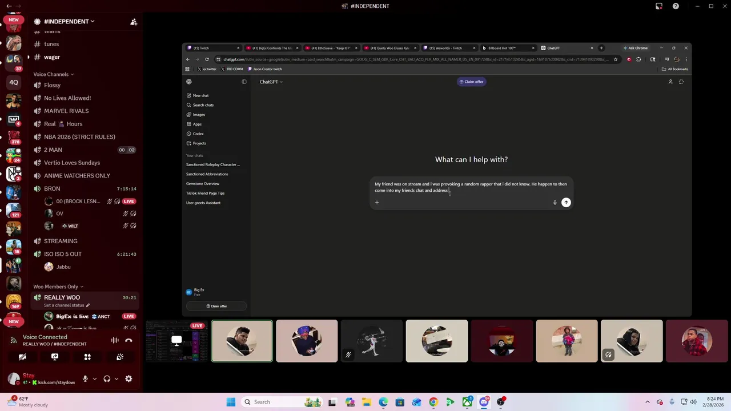
Task: Open Images section in ChatGPT sidebar
Action: [x=196, y=115]
